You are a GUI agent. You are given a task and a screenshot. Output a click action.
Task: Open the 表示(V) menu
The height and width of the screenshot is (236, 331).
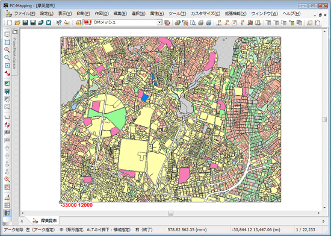65,14
